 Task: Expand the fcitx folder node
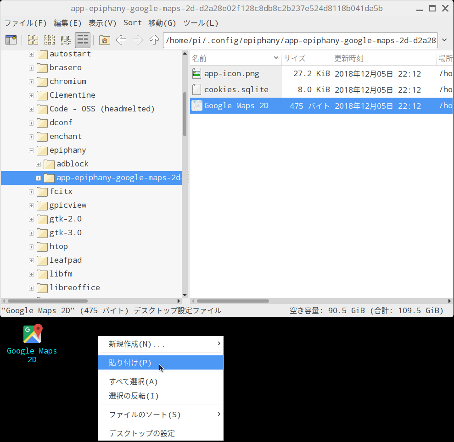[x=31, y=192]
